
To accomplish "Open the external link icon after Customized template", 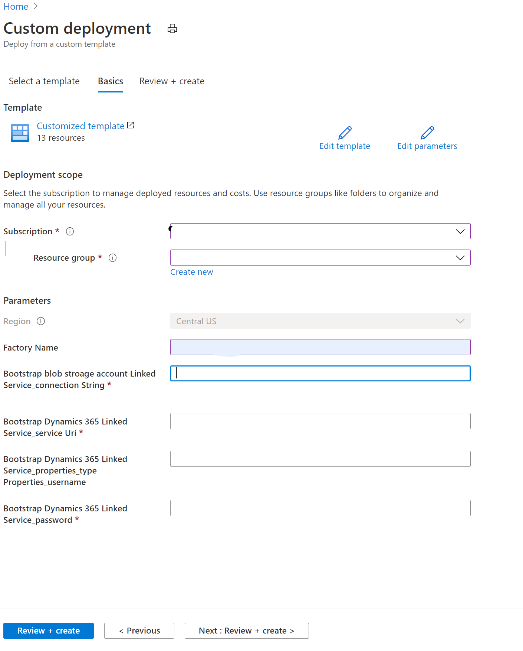I will (x=131, y=125).
